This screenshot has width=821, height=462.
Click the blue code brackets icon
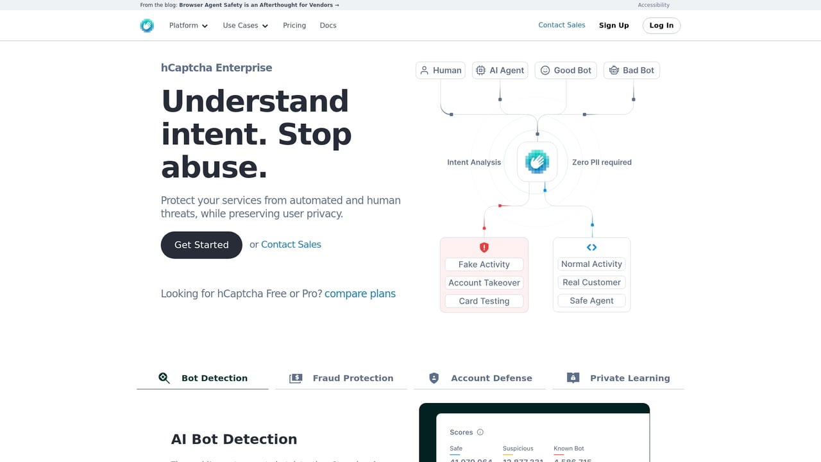pyautogui.click(x=591, y=247)
